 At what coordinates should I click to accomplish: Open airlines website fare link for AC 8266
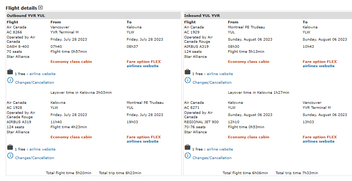pyautogui.click(x=143, y=66)
